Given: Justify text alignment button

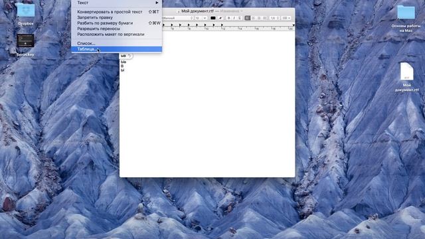Looking at the screenshot, I should coord(264,18).
